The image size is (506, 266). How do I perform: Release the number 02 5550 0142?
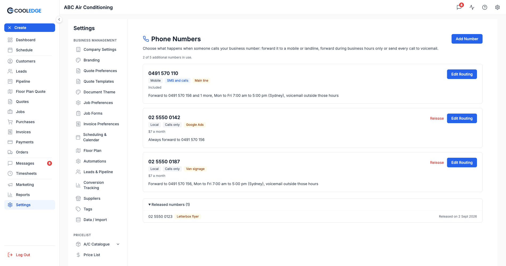click(x=437, y=118)
